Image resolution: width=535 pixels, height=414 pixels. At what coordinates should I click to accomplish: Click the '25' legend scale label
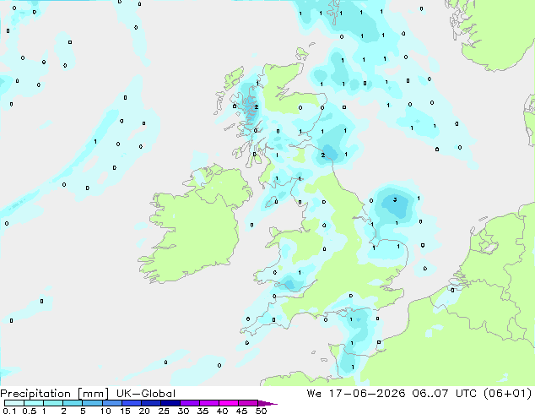pyautogui.click(x=164, y=411)
